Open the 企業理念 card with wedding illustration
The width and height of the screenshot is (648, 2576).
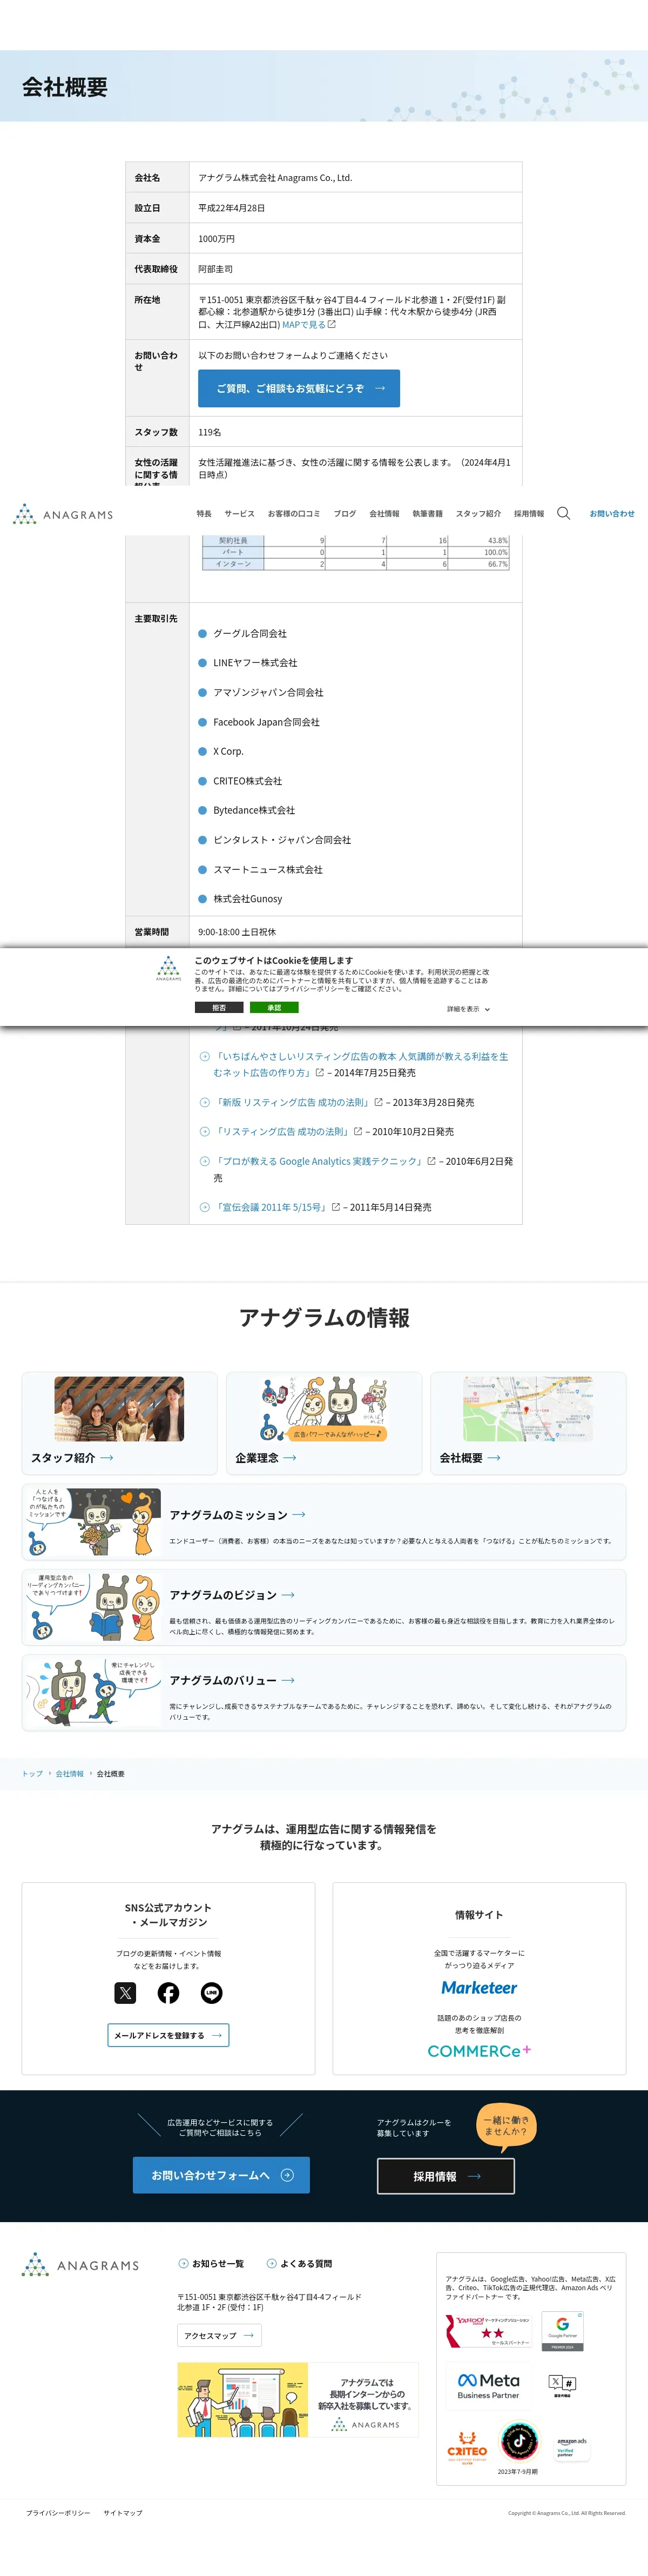[x=324, y=1422]
